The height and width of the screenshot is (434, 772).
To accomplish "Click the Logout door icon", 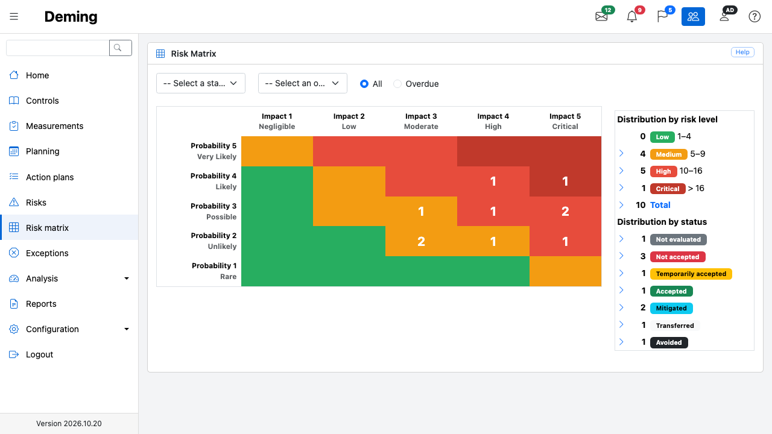I will tap(14, 354).
